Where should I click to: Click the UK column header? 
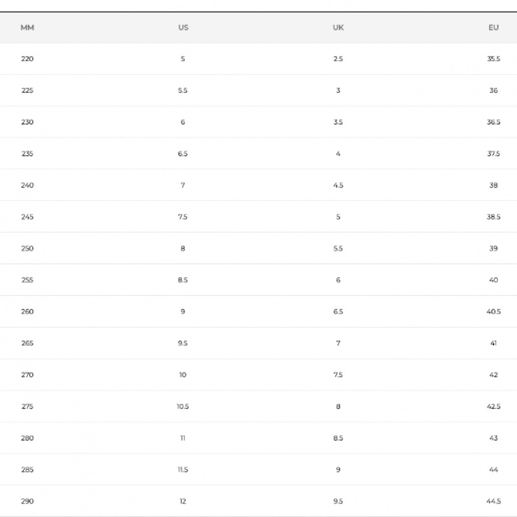pyautogui.click(x=338, y=28)
